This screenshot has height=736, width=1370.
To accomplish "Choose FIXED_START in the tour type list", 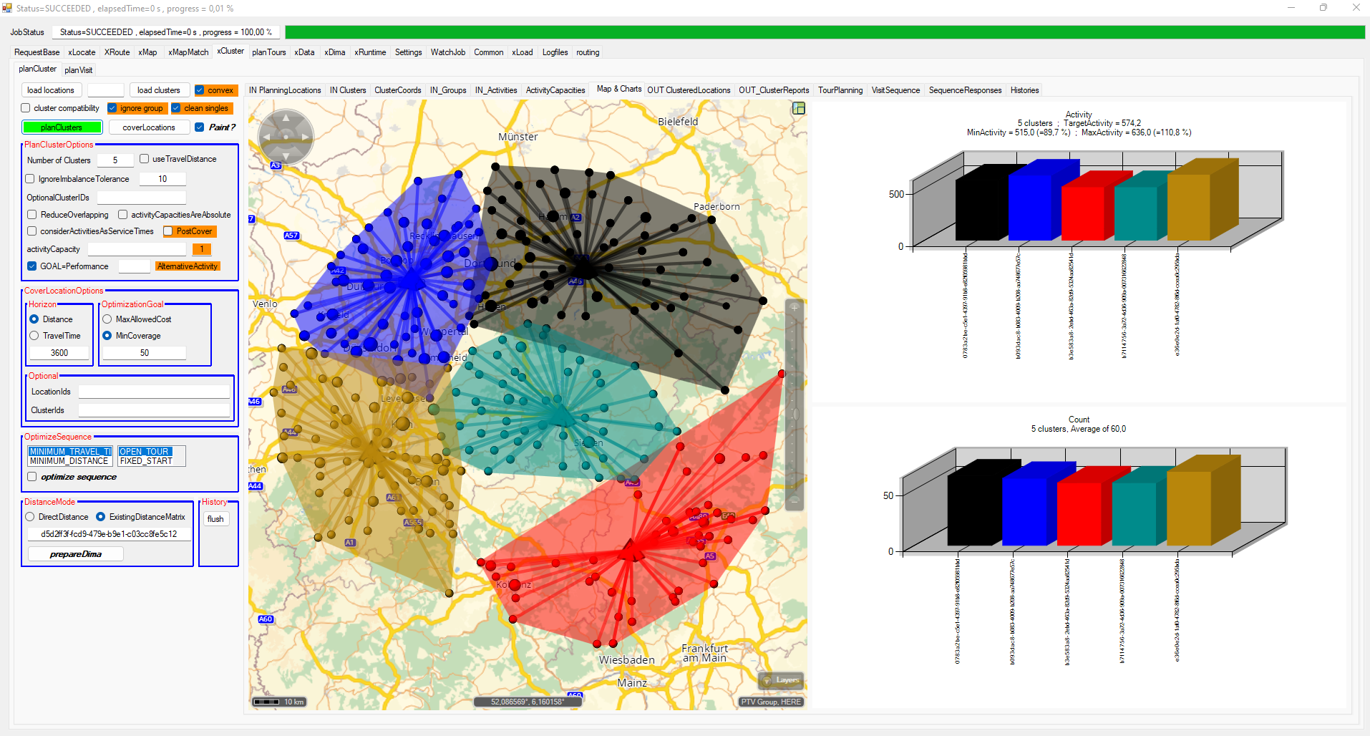I will click(x=146, y=462).
